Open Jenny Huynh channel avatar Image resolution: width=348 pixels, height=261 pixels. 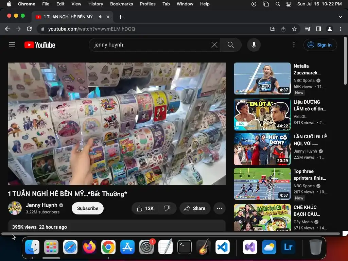15,208
